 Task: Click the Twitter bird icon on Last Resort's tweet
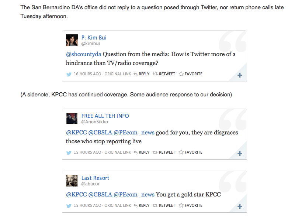pos(69,205)
